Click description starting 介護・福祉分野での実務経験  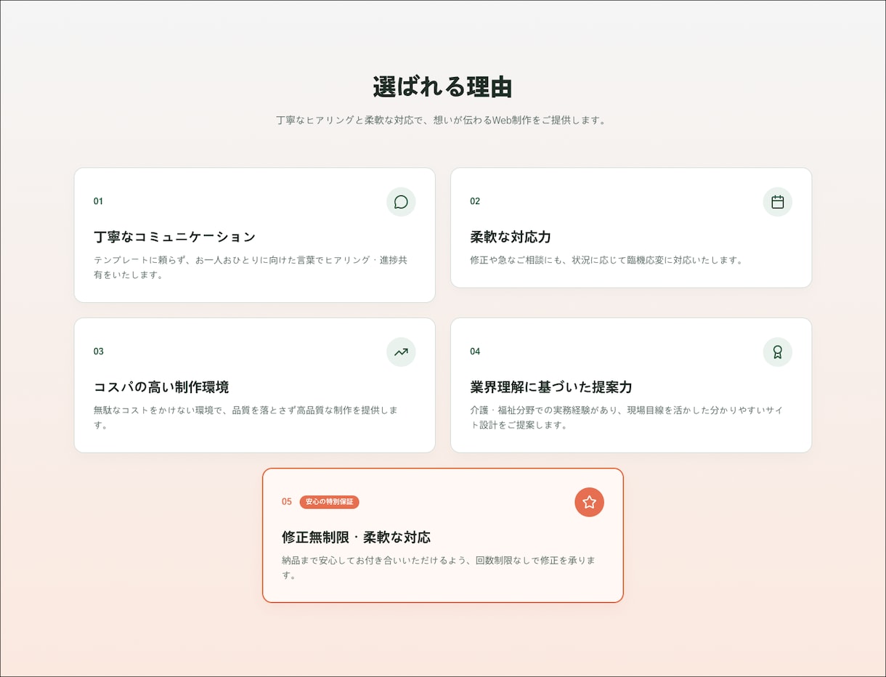[x=626, y=418]
